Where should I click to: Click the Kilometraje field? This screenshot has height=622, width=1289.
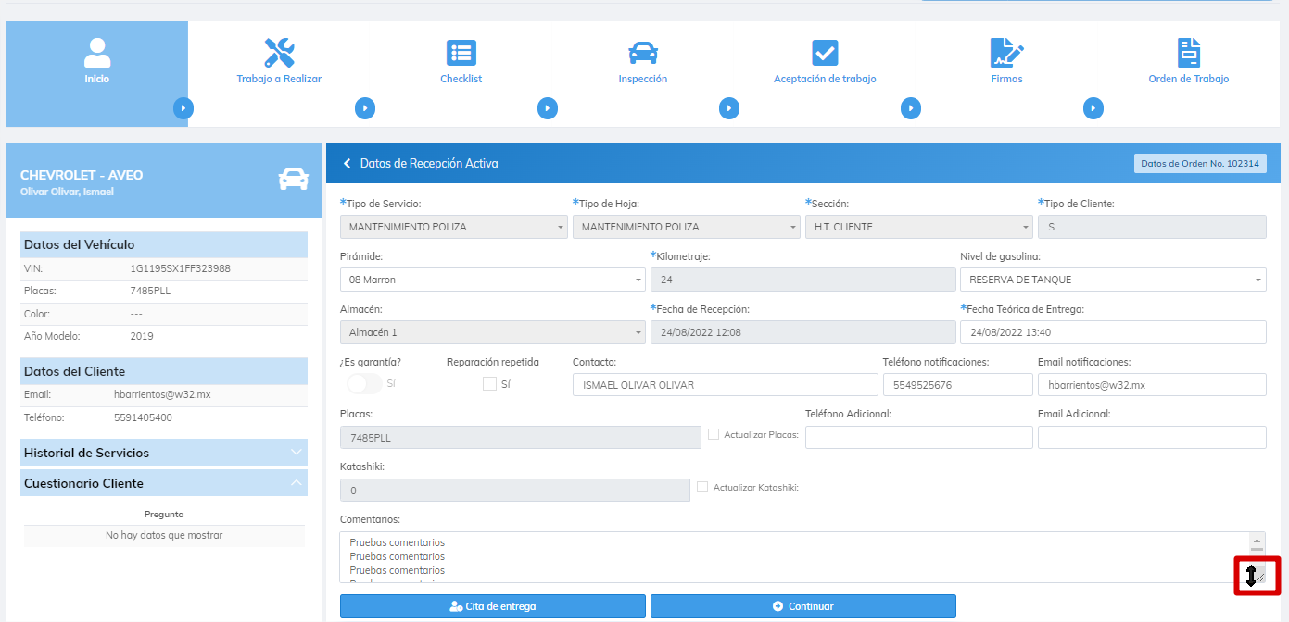[x=802, y=280]
